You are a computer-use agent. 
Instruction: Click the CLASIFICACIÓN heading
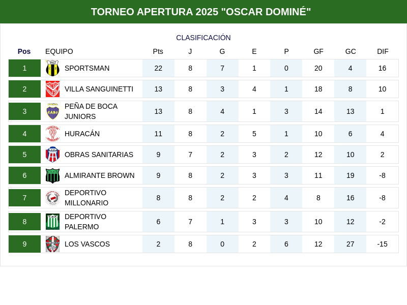pos(203,38)
